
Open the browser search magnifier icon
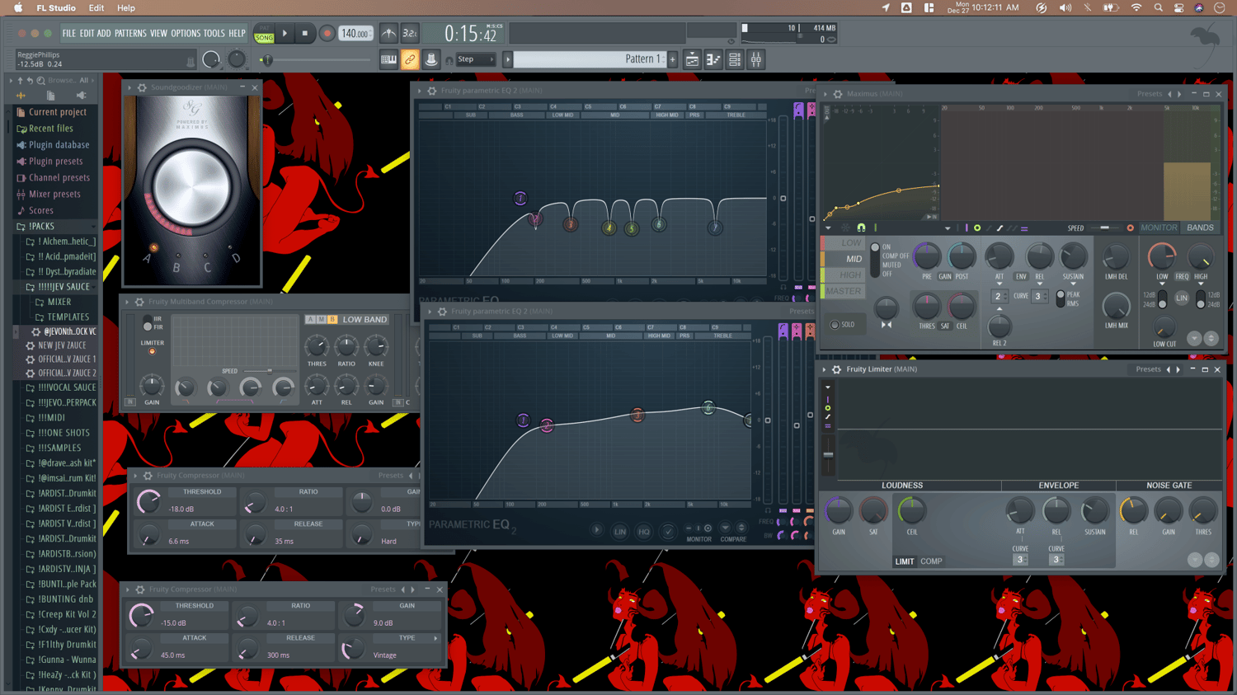40,81
